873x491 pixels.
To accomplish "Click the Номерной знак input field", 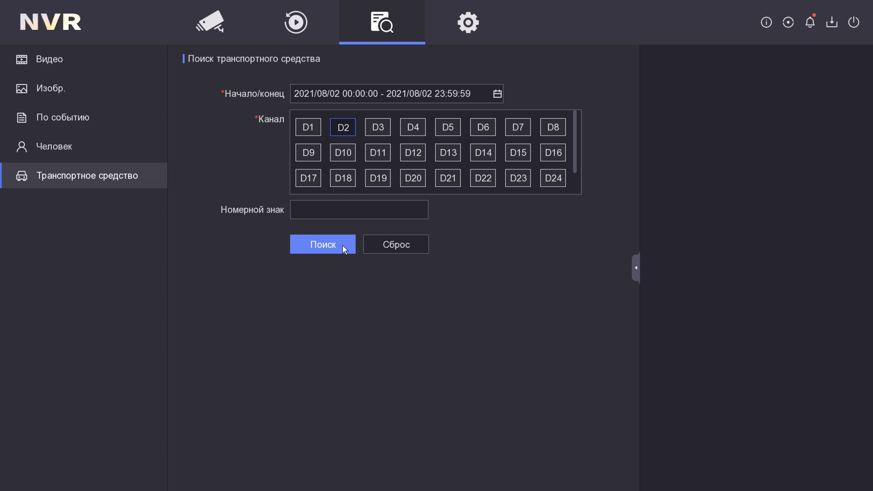I will 359,209.
